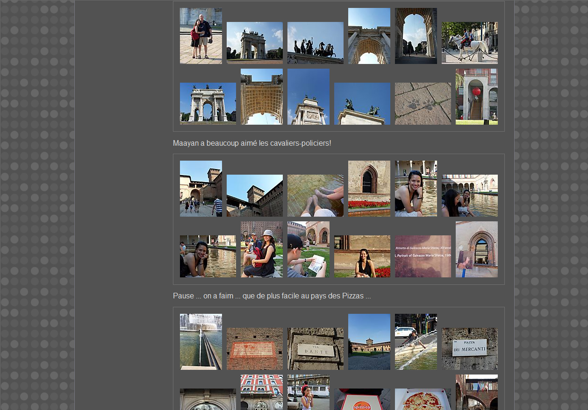View the paw prints on pavement photo

[x=423, y=104]
